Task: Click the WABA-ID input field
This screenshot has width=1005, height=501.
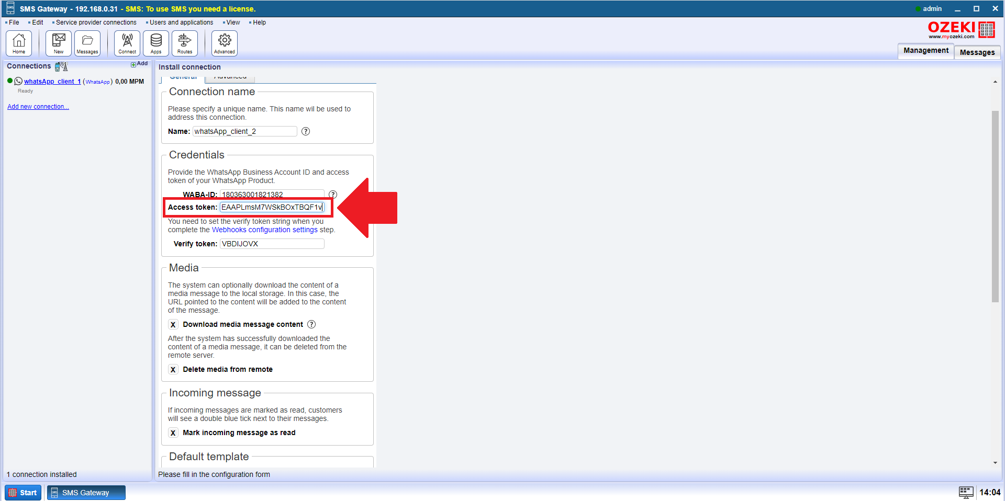Action: [272, 194]
